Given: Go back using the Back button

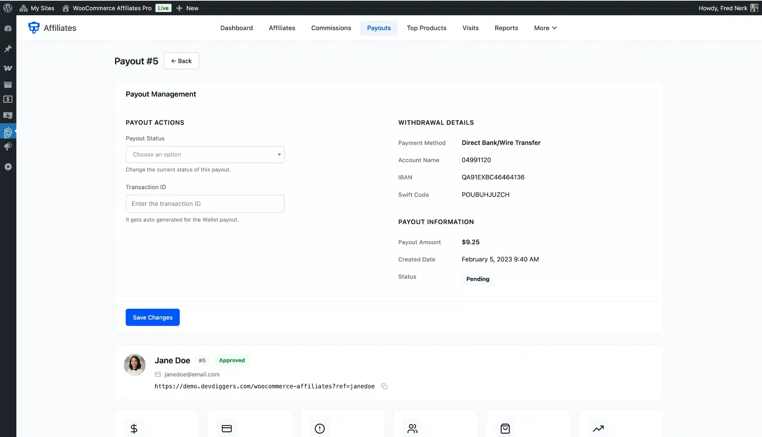Looking at the screenshot, I should [x=181, y=61].
